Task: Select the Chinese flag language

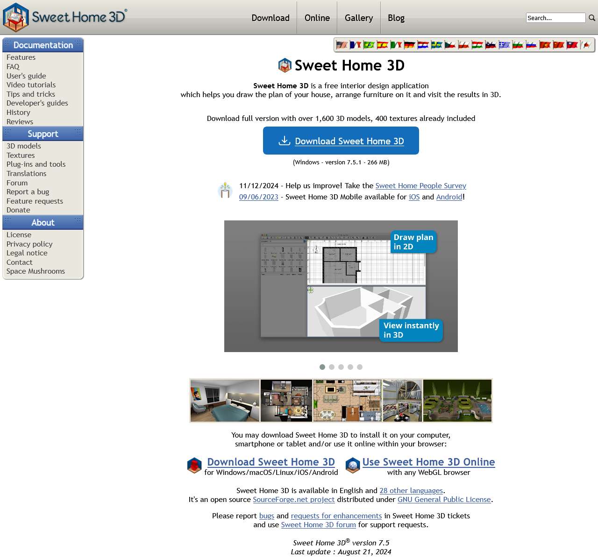Action: (559, 45)
